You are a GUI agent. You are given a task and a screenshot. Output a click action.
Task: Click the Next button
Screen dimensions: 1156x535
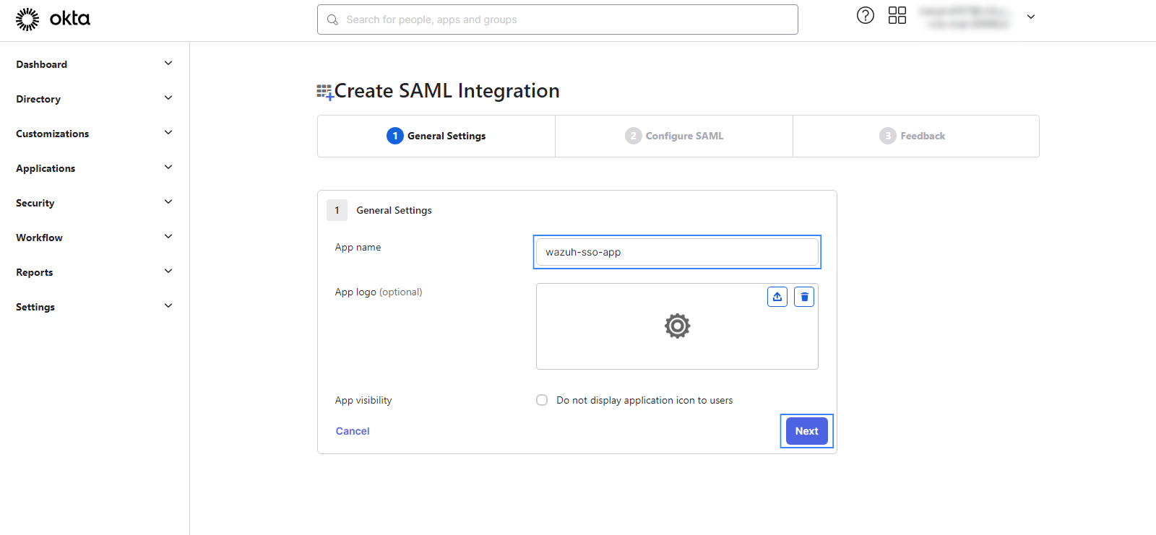[806, 431]
